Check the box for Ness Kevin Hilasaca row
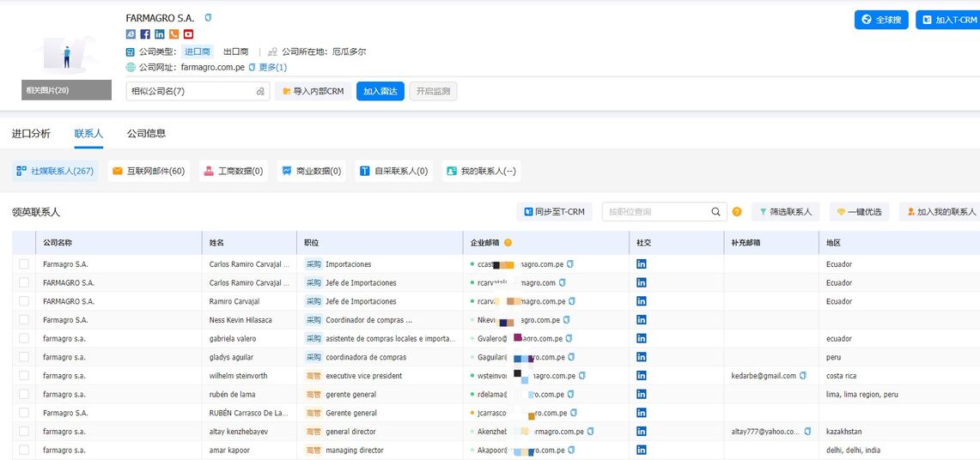 click(x=24, y=319)
